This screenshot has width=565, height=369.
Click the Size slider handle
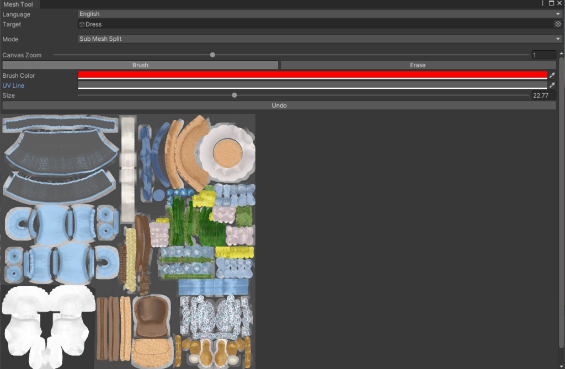234,95
